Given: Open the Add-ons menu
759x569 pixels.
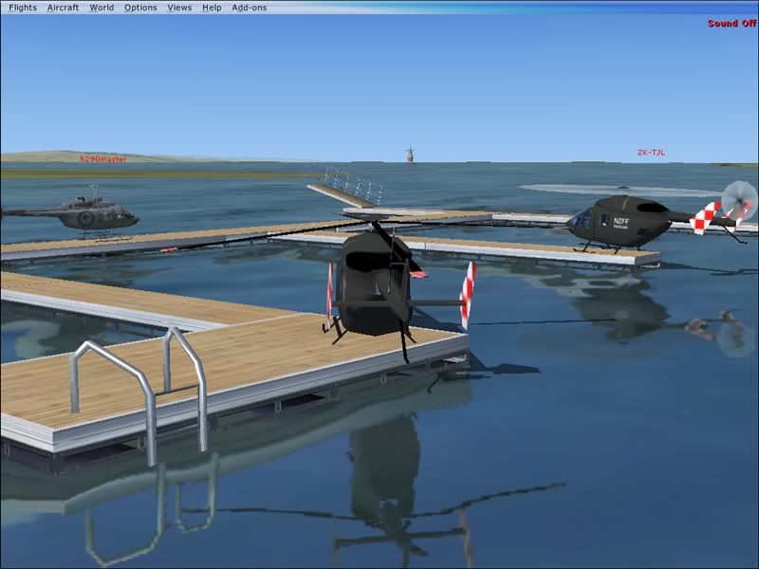Looking at the screenshot, I should click(x=249, y=8).
